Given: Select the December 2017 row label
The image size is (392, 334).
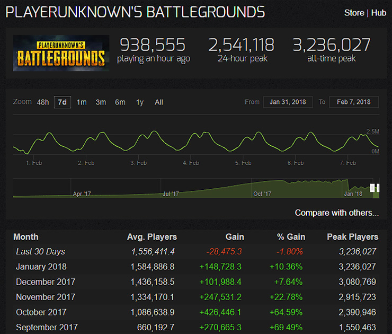Looking at the screenshot, I should tap(46, 282).
